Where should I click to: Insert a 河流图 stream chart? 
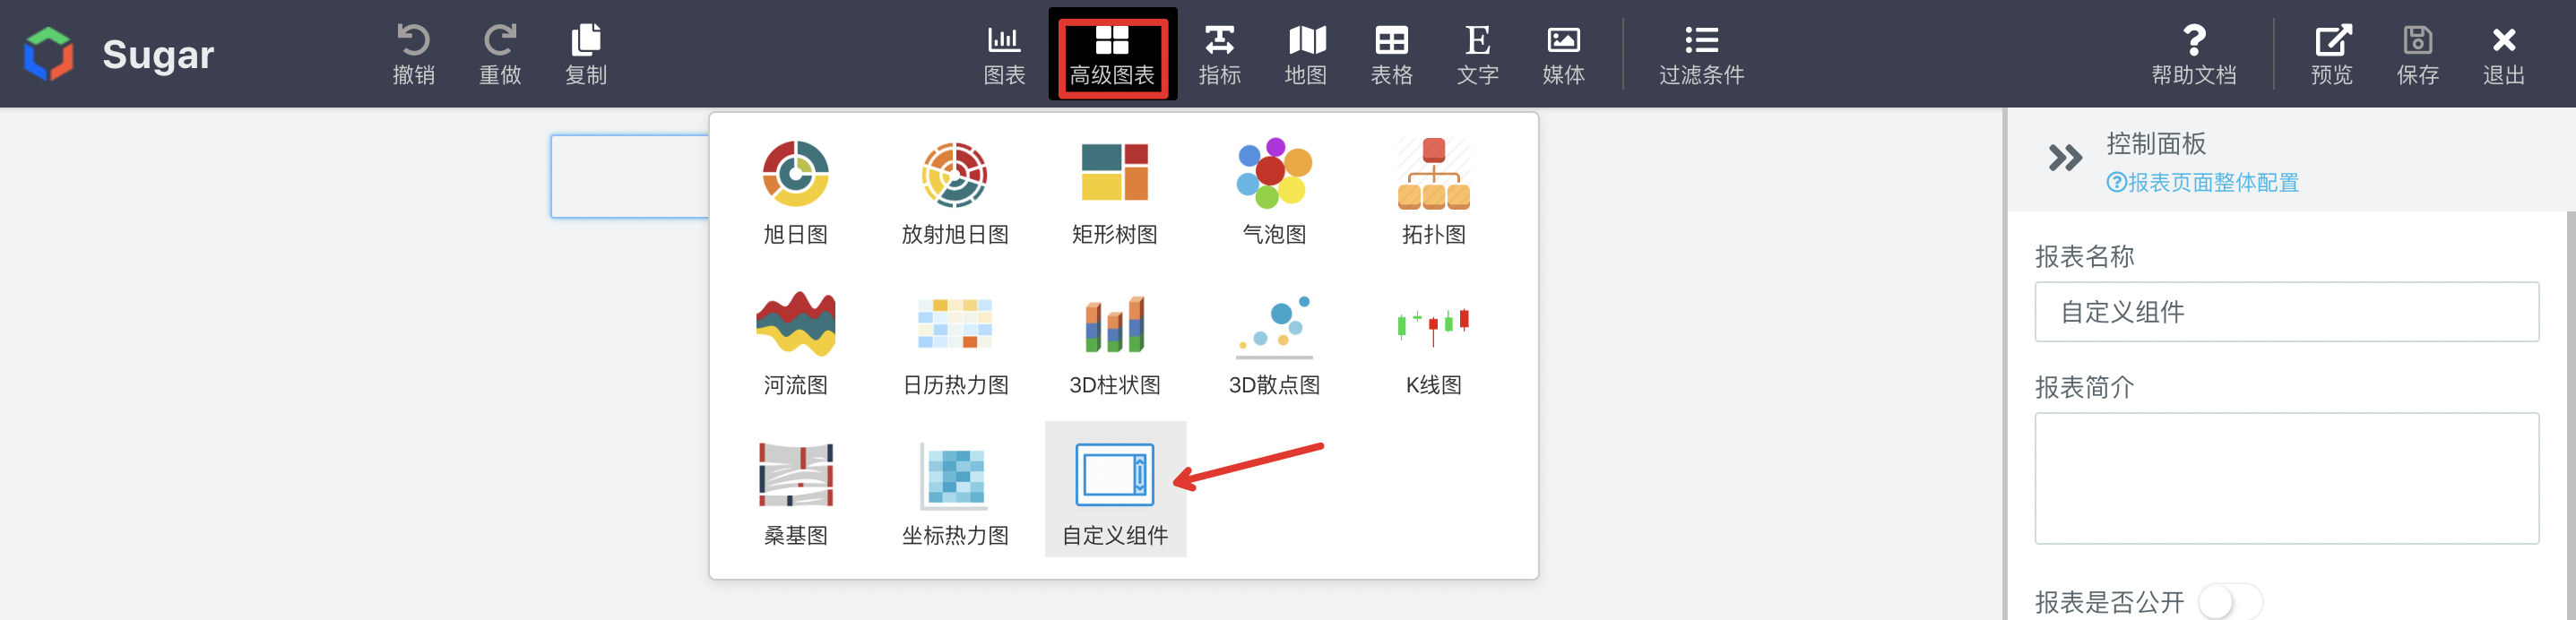click(796, 343)
